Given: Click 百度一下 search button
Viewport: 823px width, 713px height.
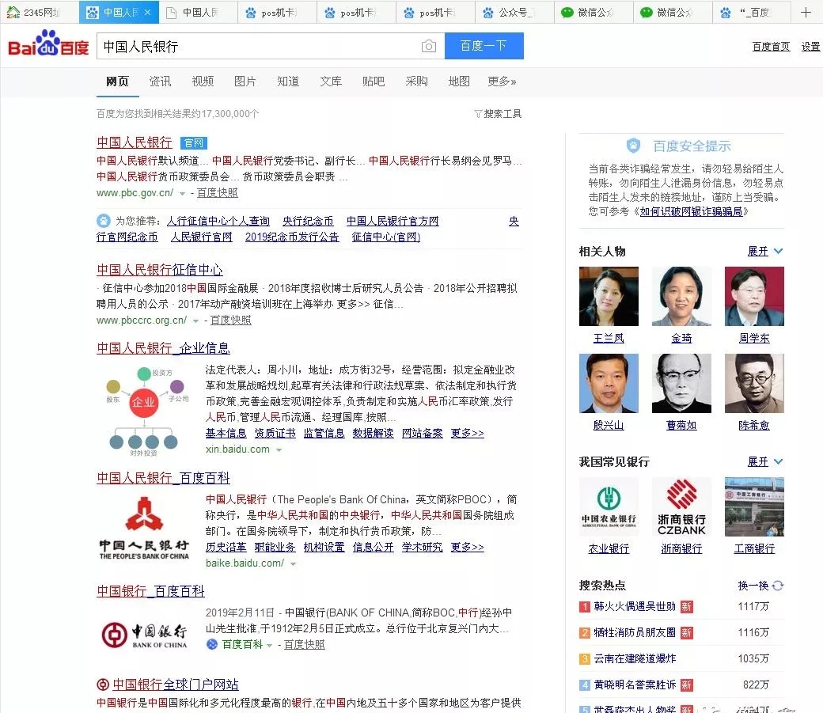Looking at the screenshot, I should pos(484,46).
